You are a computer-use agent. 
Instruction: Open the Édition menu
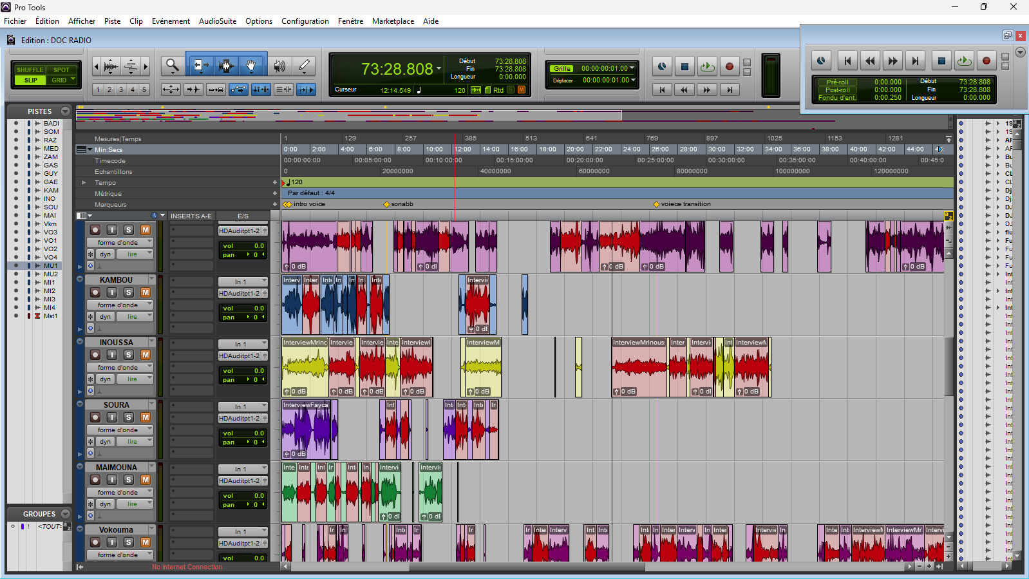pyautogui.click(x=48, y=21)
